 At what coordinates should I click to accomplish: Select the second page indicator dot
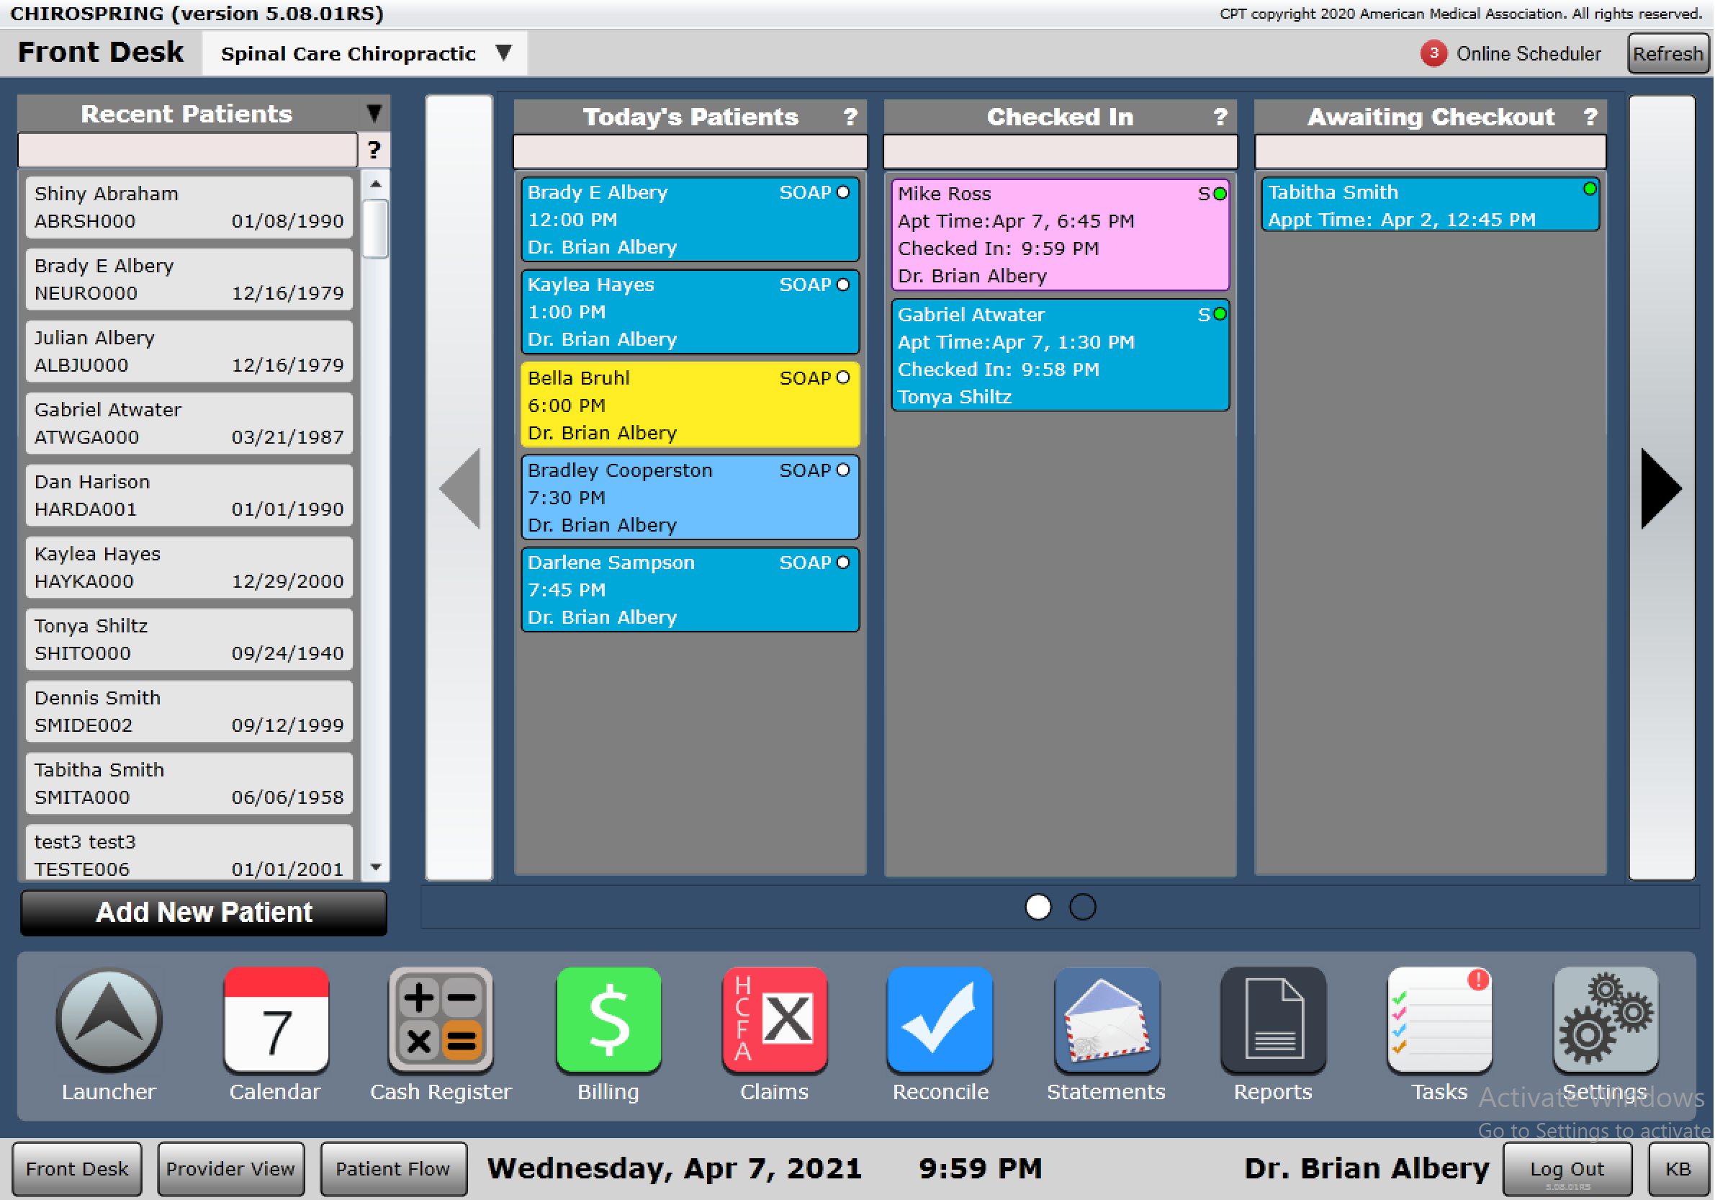[1082, 907]
